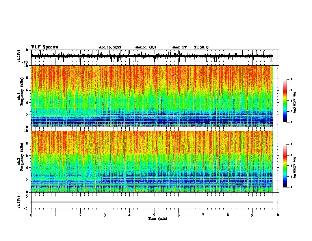This screenshot has height=241, width=312.
Task: Click the ch.2 "Frequency (kHz)" axis label
Action: pos(22,158)
